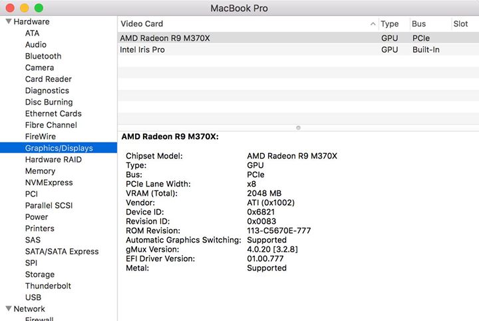Open the Bluetooth hardware entry

(43, 56)
